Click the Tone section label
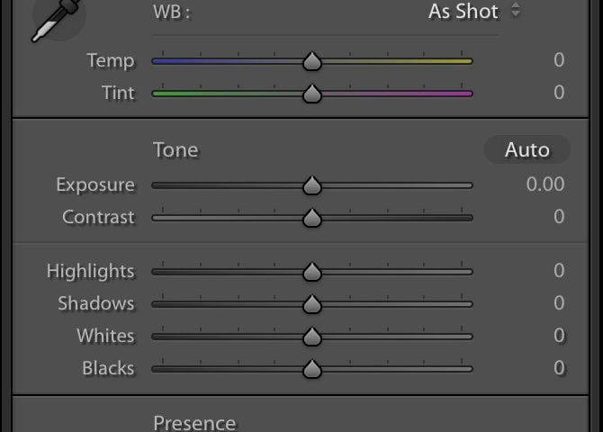603x432 pixels. [175, 149]
